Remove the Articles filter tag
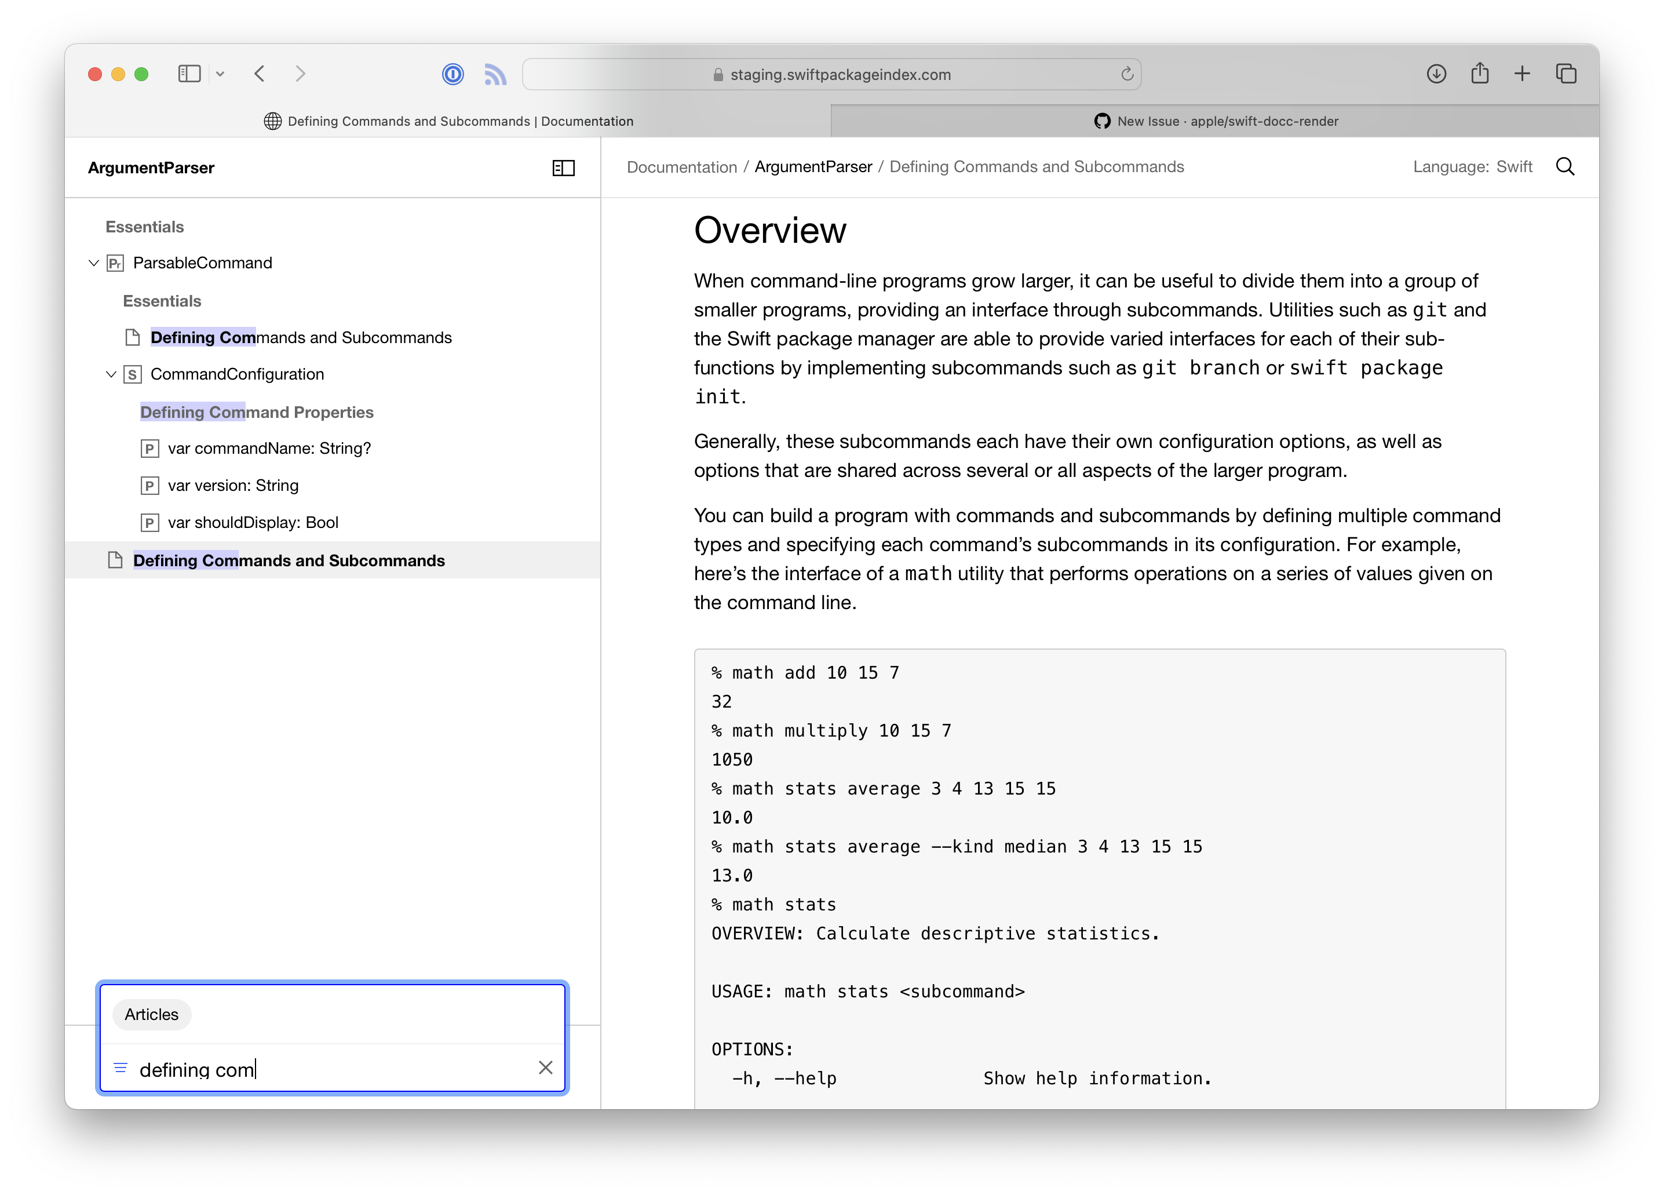 (x=151, y=1014)
